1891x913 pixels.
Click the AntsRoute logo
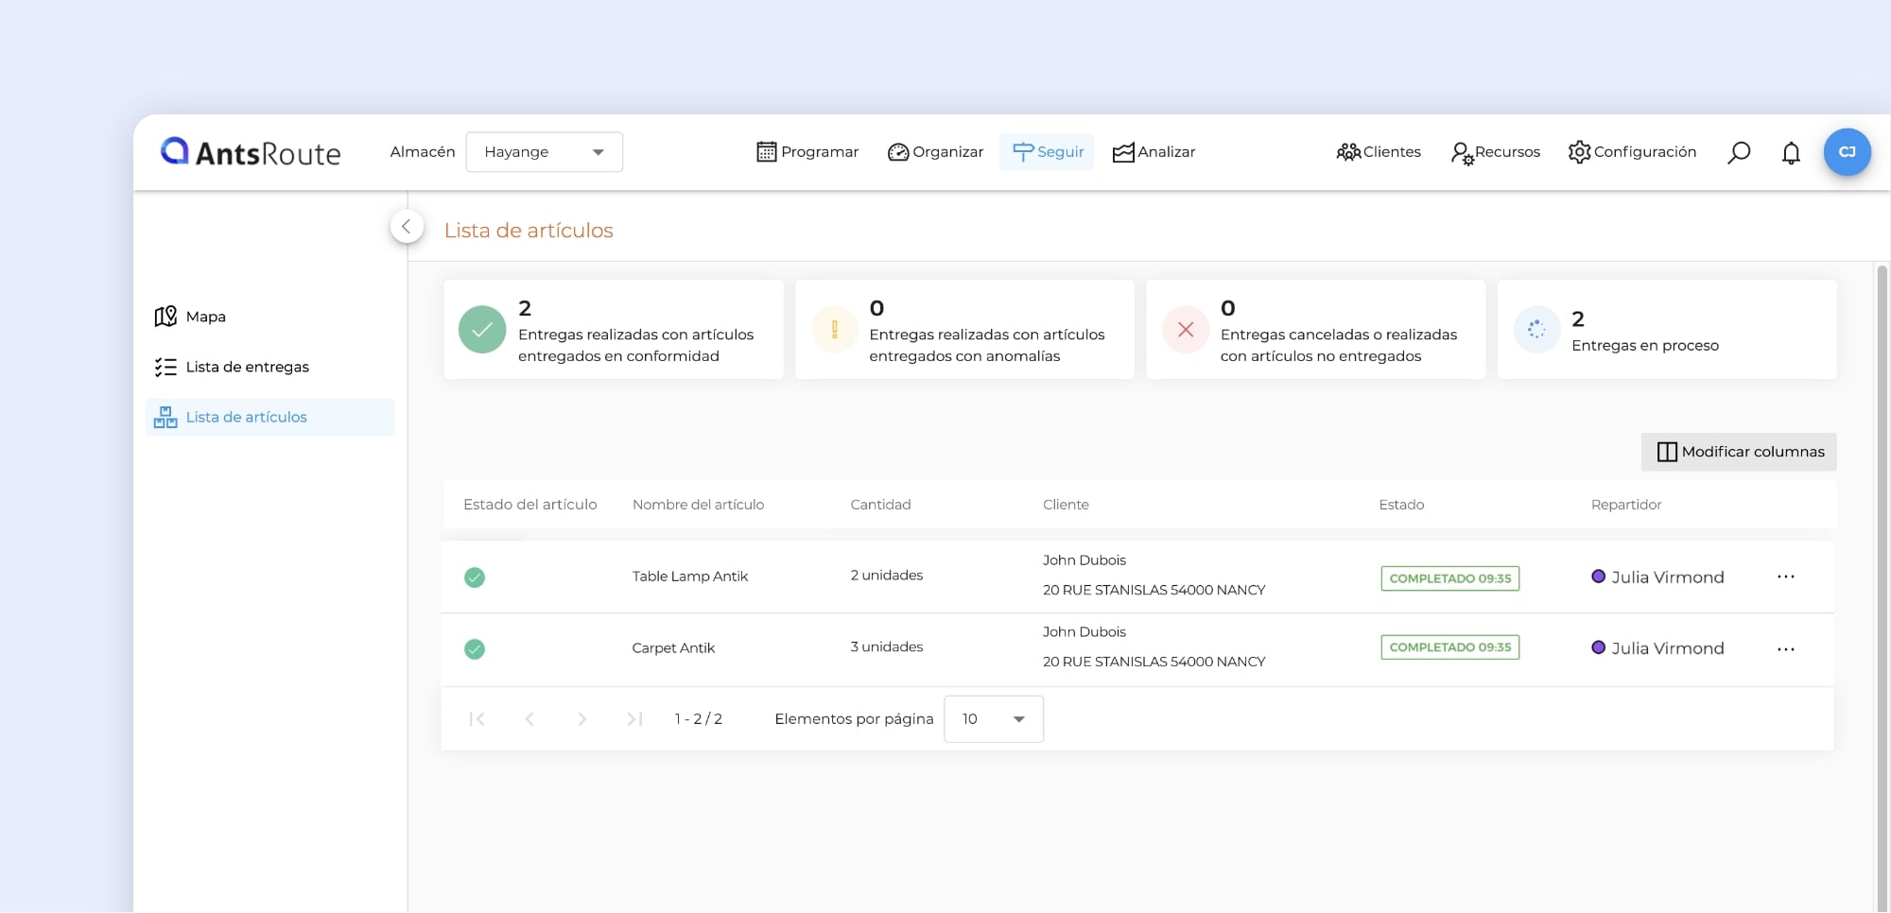251,152
